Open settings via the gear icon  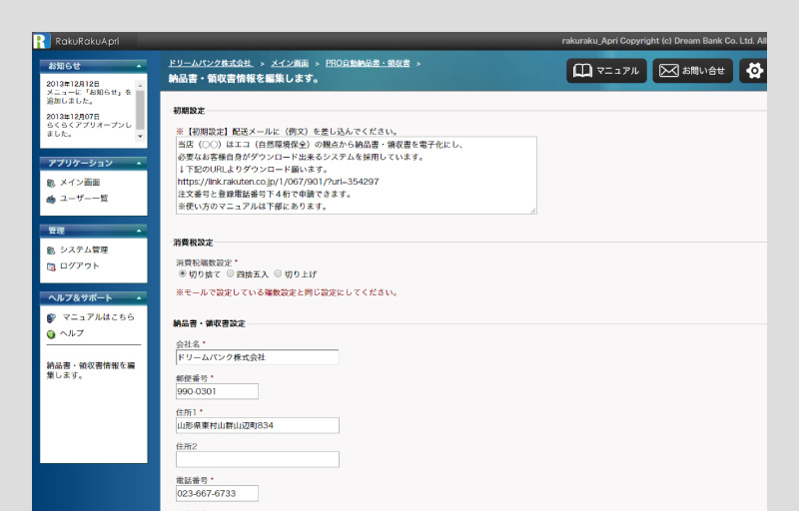pyautogui.click(x=754, y=71)
